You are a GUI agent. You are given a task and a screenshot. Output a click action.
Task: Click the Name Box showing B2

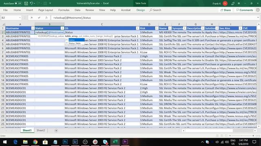(x=10, y=17)
